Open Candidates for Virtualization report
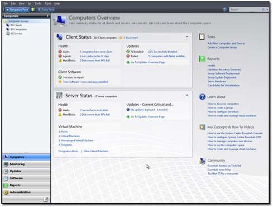 (223, 86)
